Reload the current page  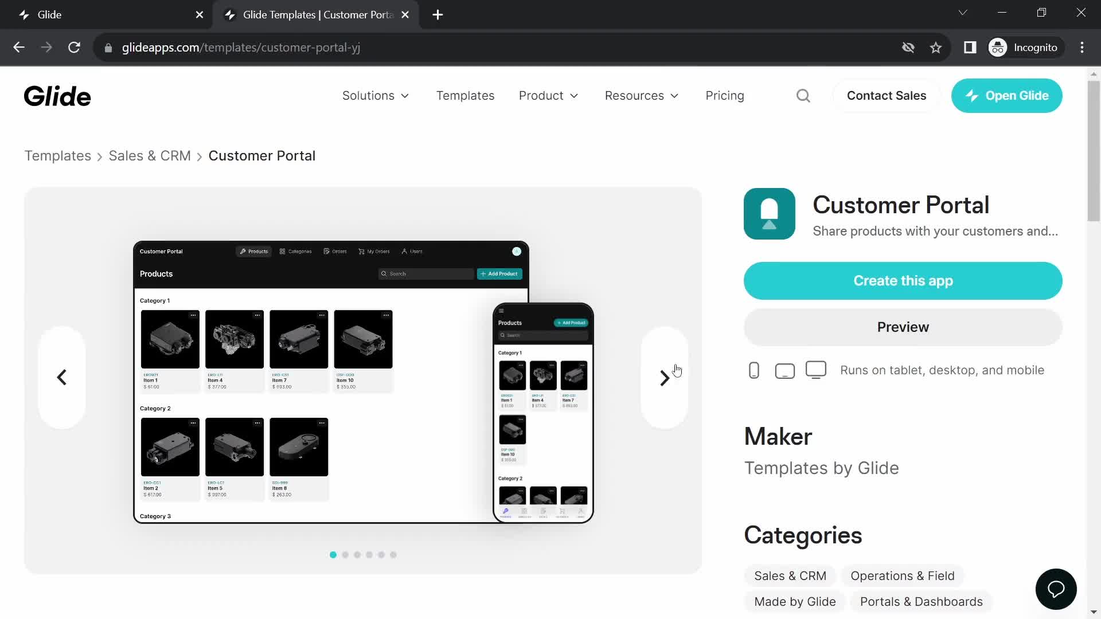coord(74,48)
